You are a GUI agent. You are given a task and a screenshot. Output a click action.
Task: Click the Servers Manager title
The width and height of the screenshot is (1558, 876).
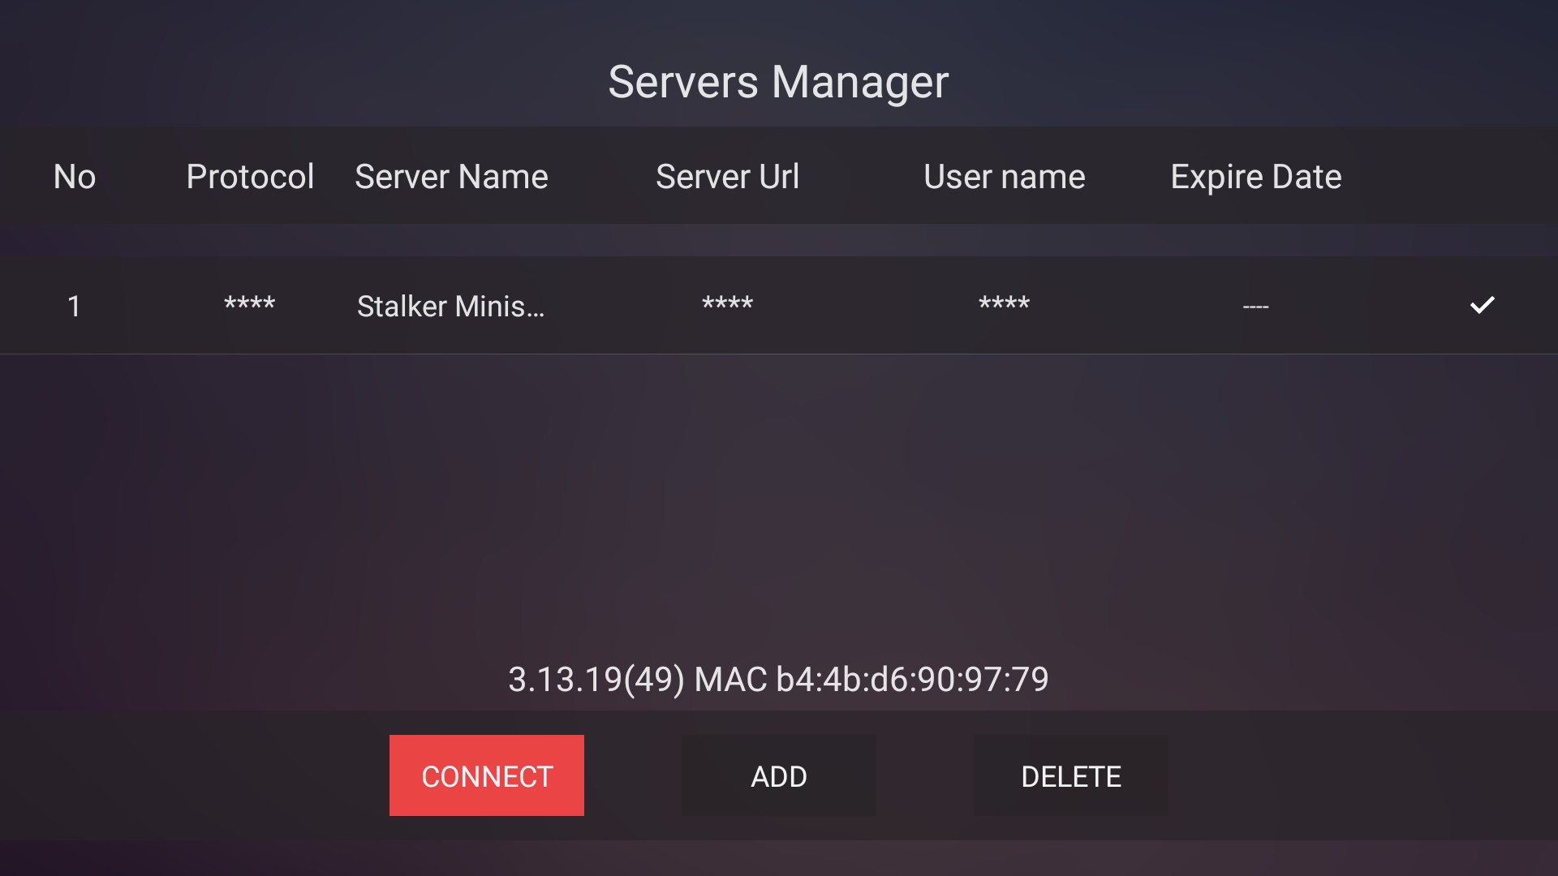click(x=778, y=82)
